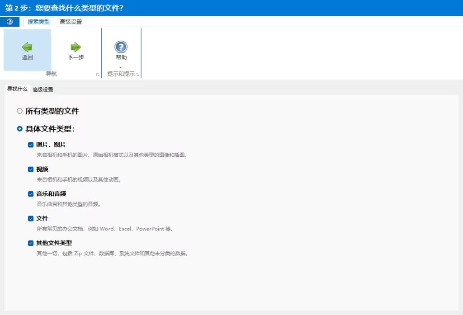Open the 寻找什么 tab
Image resolution: width=463 pixels, height=315 pixels.
tap(16, 89)
